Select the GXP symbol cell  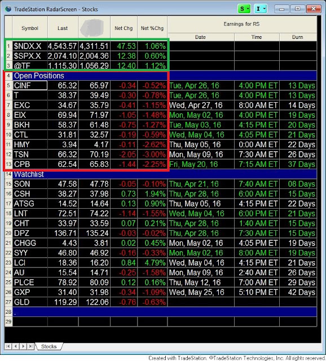click(x=30, y=292)
